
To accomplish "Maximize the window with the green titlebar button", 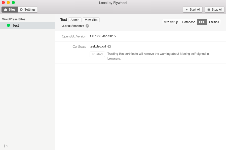I will [x=13, y=3].
